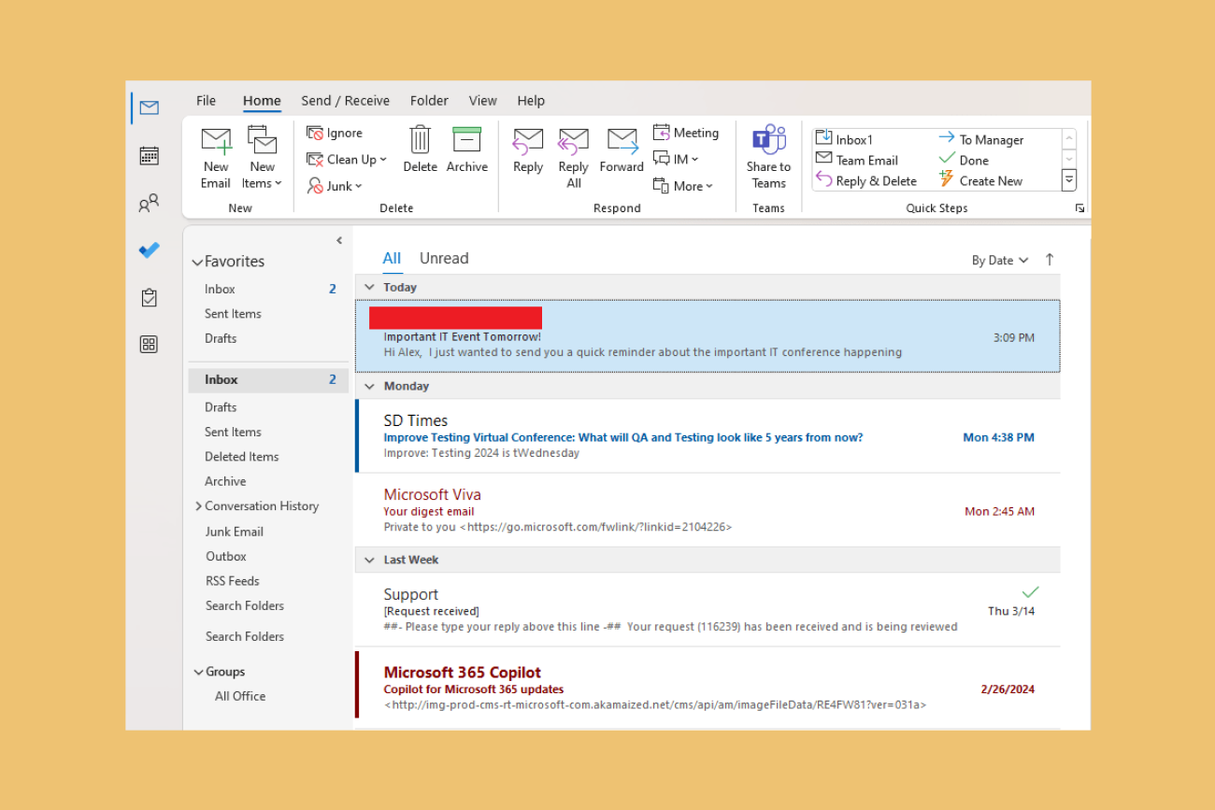
Task: Reply with a Meeting request
Action: (686, 133)
